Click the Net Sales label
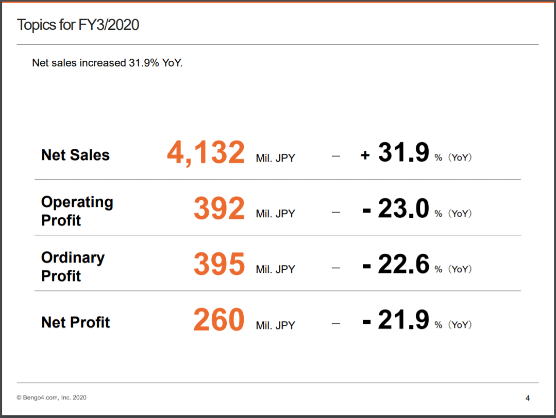 point(75,155)
